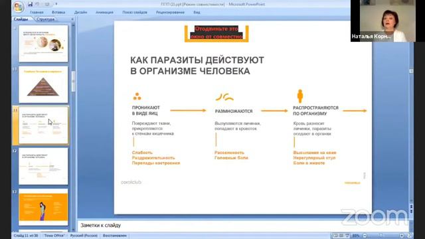Image resolution: width=425 pixels, height=239 pixels.
Task: Click the ПРОНИКАЮТ В ВИДЕ ЯИЦ heading
Action: coord(146,111)
